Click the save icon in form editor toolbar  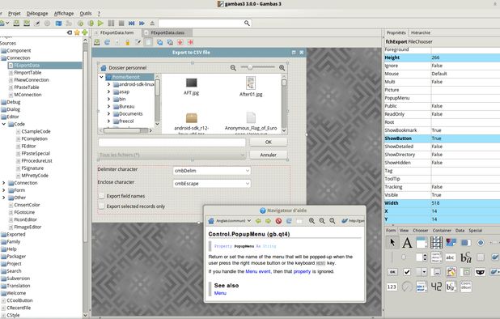click(97, 42)
